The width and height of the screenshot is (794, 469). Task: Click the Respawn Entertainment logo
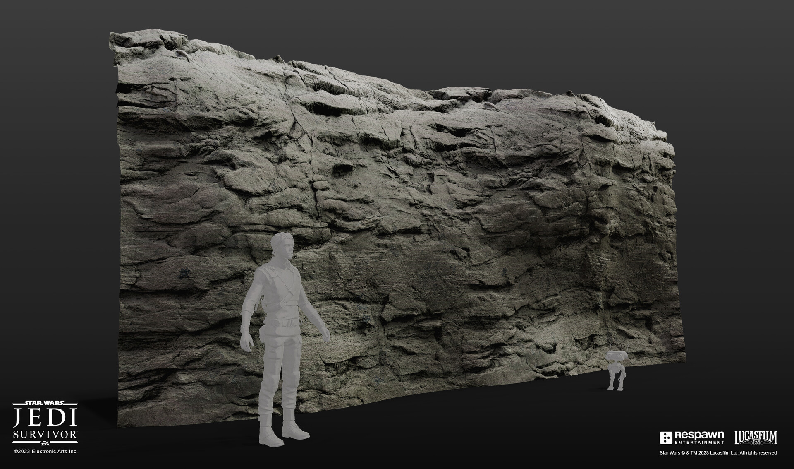click(692, 438)
